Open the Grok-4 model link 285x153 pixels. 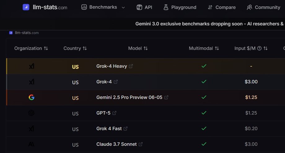pos(103,82)
